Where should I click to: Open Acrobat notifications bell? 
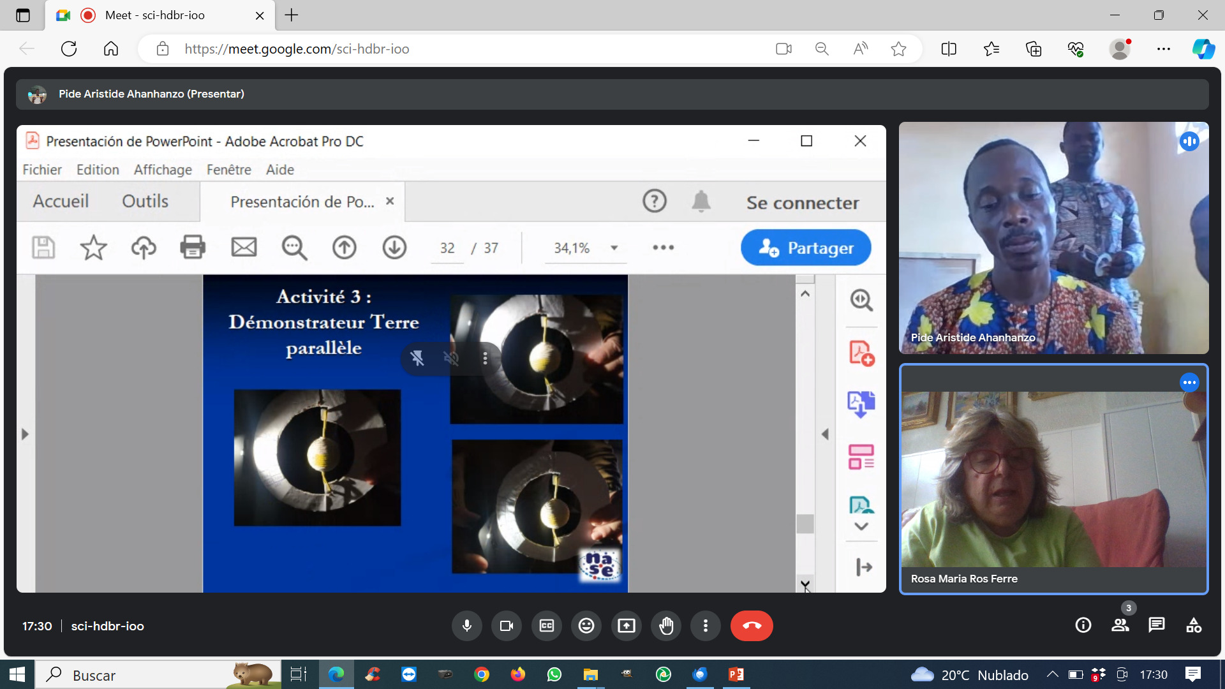(x=701, y=202)
